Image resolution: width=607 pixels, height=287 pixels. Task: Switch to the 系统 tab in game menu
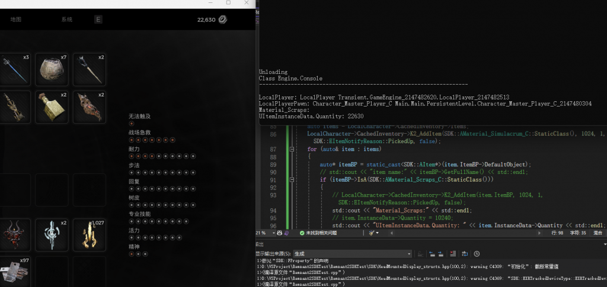66,20
